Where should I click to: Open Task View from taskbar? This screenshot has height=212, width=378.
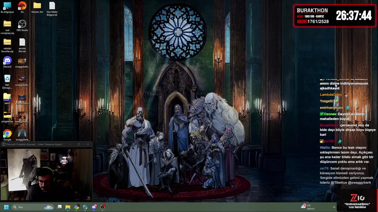[x=59, y=207]
